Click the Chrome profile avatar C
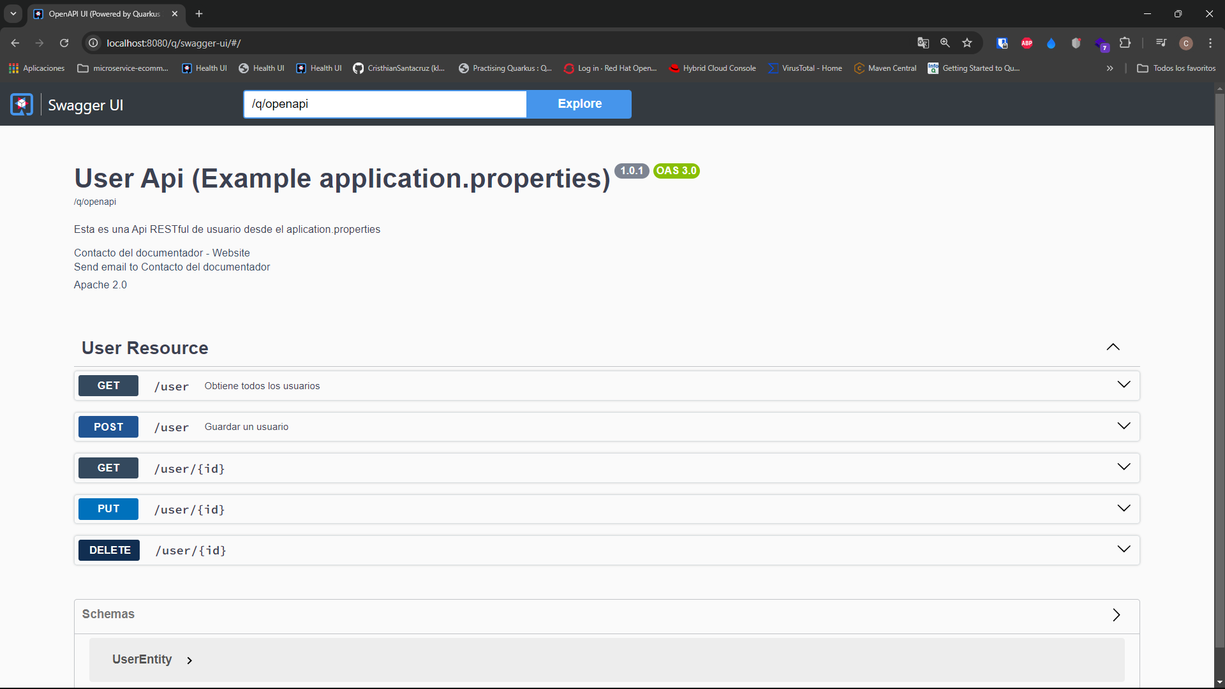The image size is (1225, 689). [1186, 43]
